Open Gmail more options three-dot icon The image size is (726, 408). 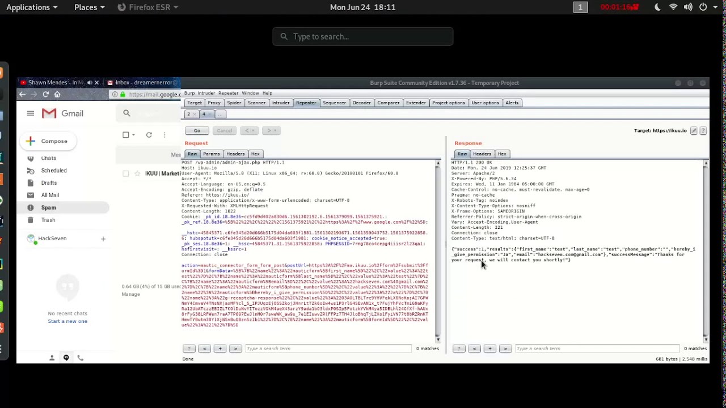164,135
